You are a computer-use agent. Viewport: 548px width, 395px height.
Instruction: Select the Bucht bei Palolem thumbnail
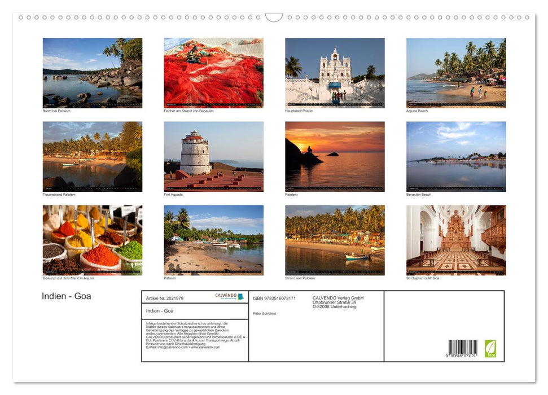[x=92, y=71]
